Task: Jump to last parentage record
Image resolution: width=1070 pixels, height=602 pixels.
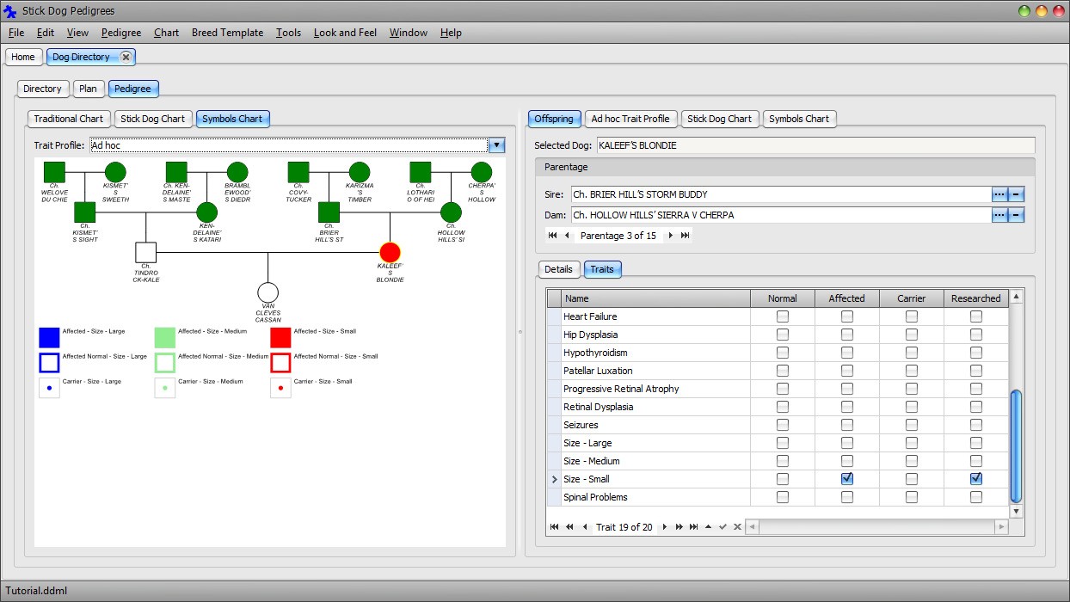Action: (686, 236)
